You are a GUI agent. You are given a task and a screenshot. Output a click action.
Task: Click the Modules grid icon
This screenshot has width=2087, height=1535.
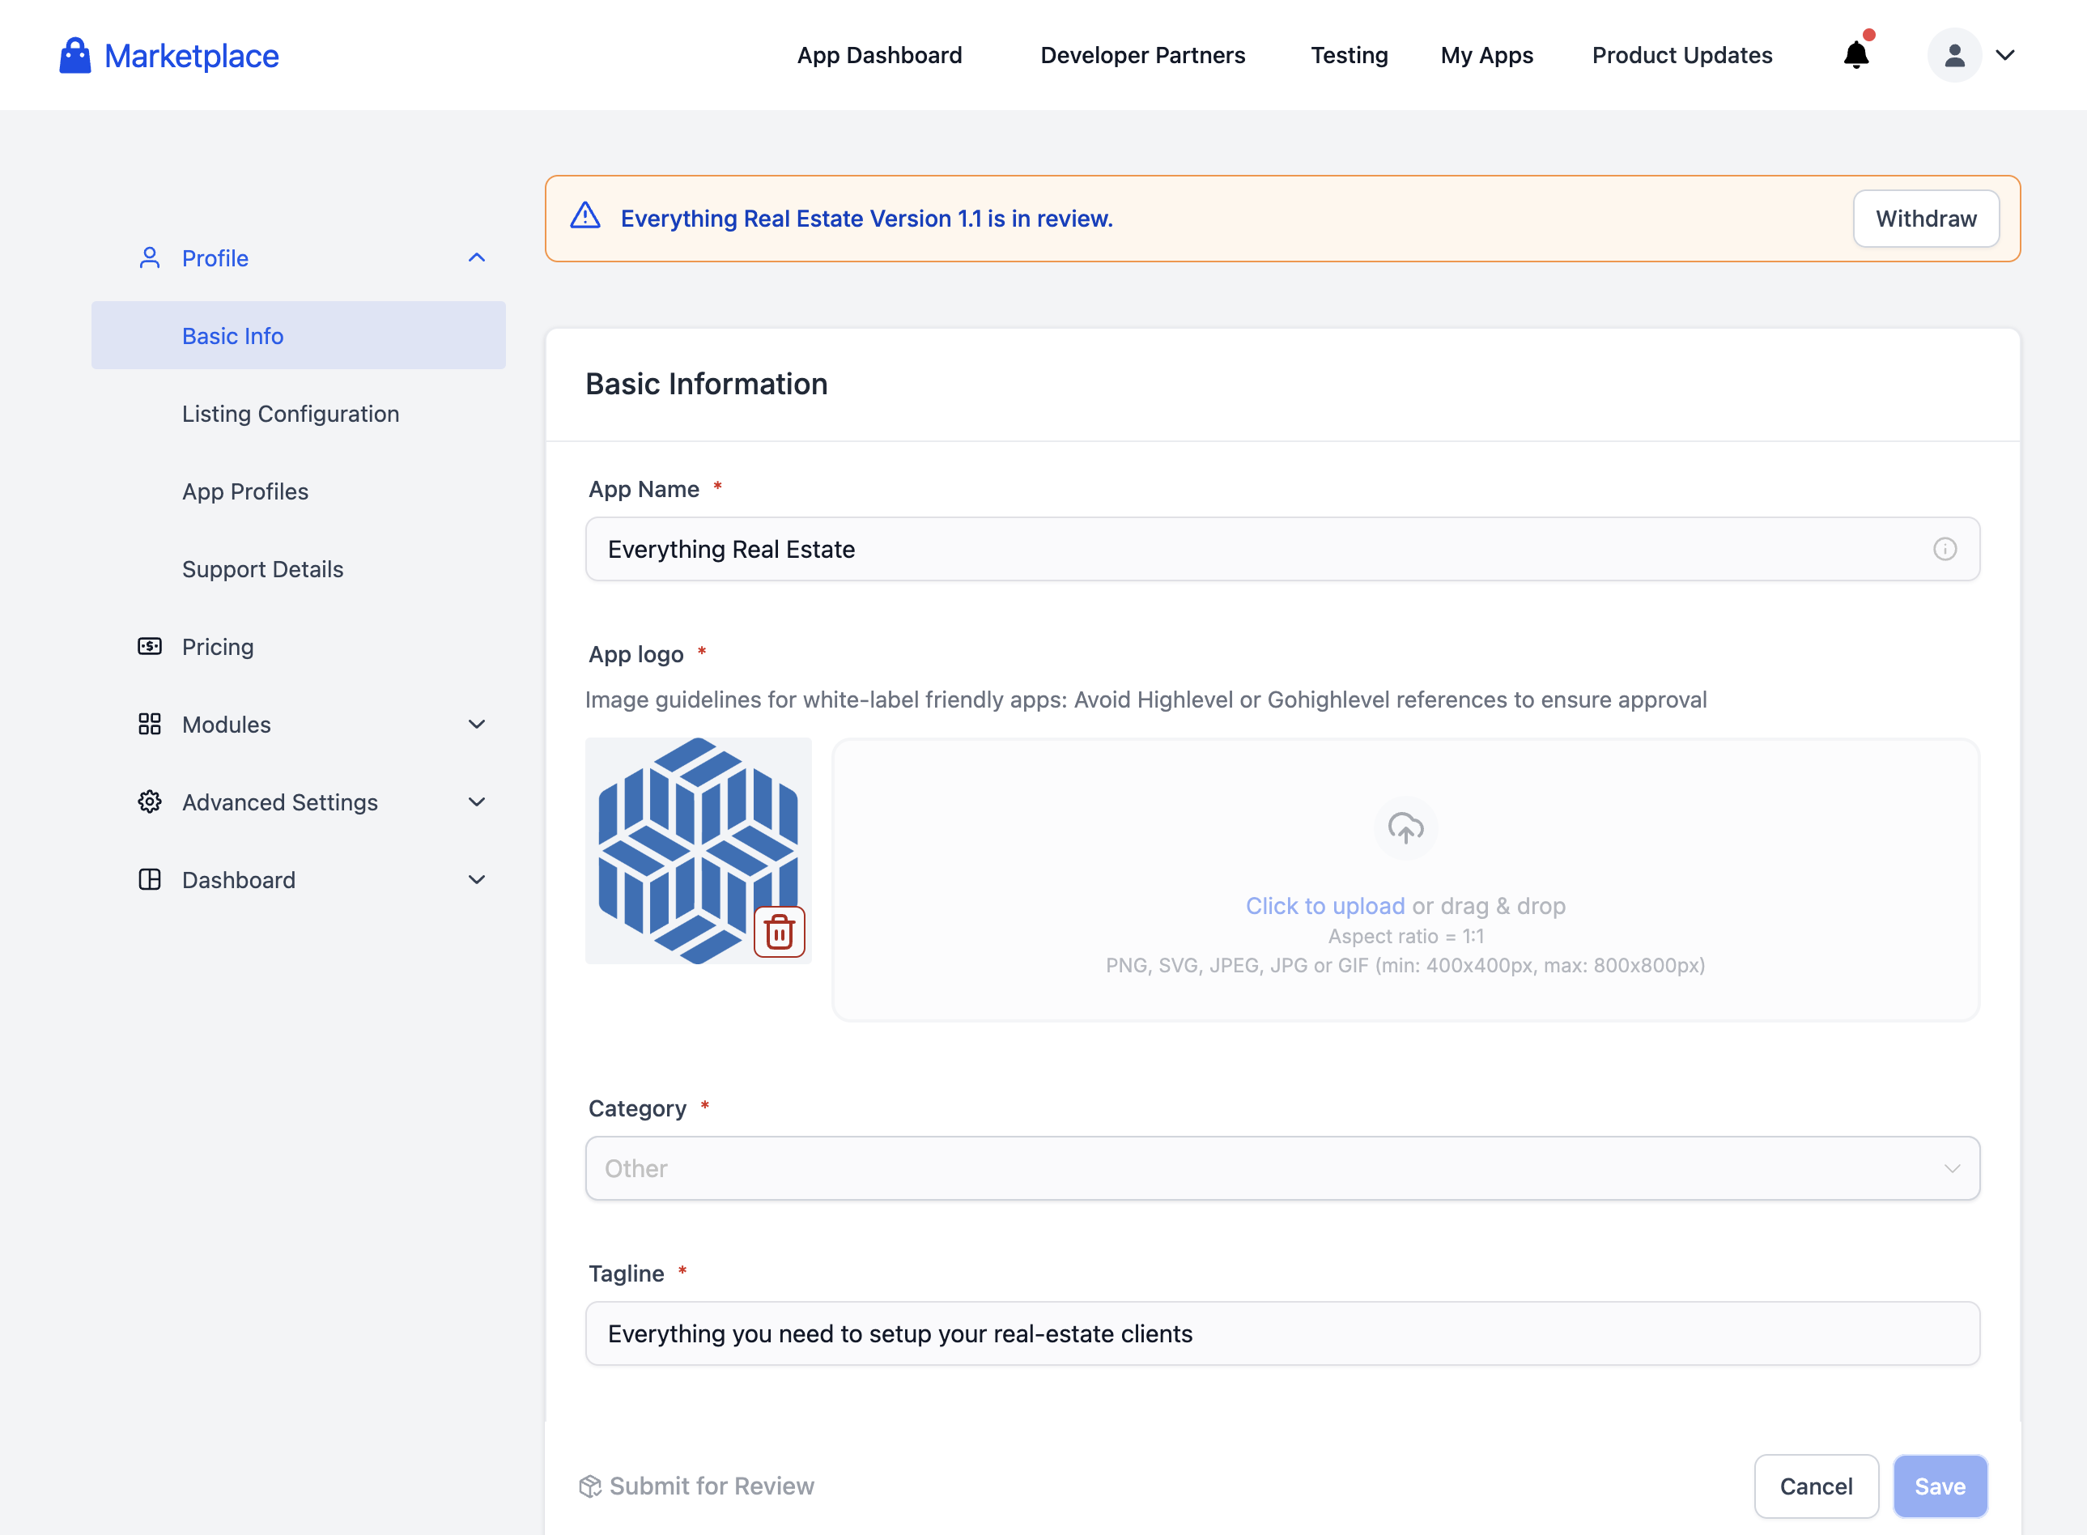click(x=150, y=725)
